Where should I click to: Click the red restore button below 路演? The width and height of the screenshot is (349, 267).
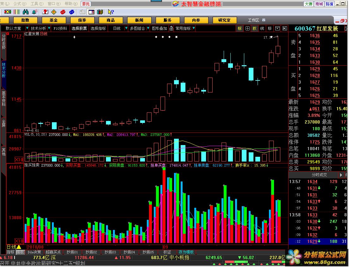pyautogui.click(x=343, y=21)
